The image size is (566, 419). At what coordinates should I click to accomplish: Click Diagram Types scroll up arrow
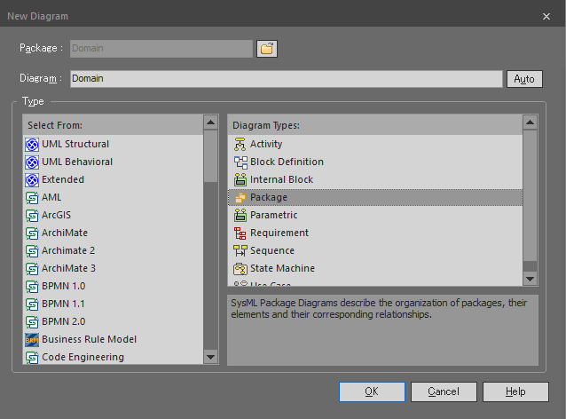click(x=530, y=123)
